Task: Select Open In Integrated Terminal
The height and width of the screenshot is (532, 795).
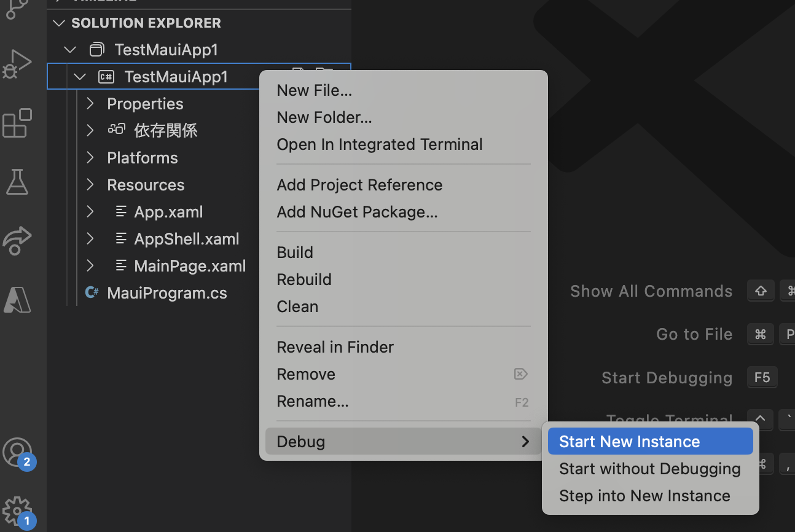Action: [403, 144]
